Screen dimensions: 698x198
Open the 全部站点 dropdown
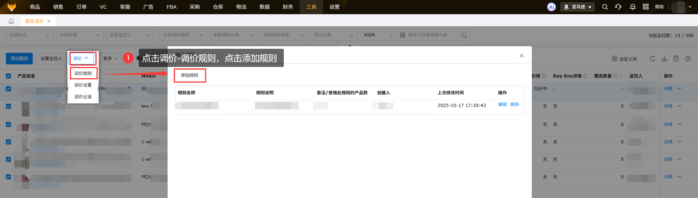pyautogui.click(x=30, y=35)
